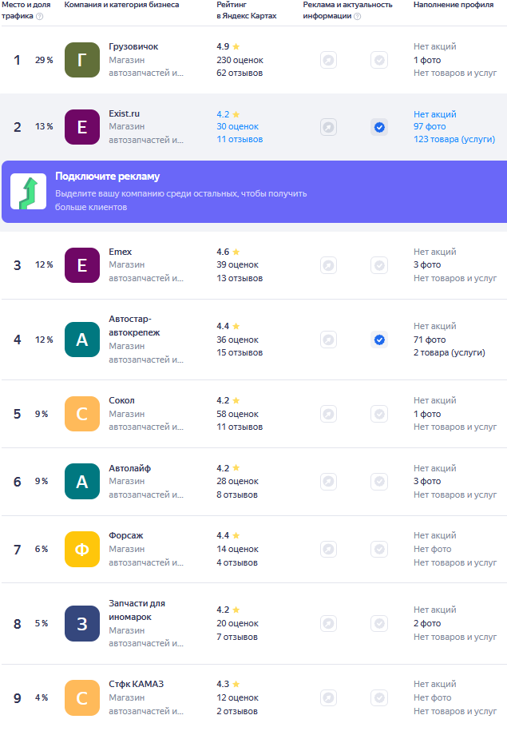Click the Автостар-автокрепеж avatar icon
Screen dimensions: 507x731
click(82, 340)
